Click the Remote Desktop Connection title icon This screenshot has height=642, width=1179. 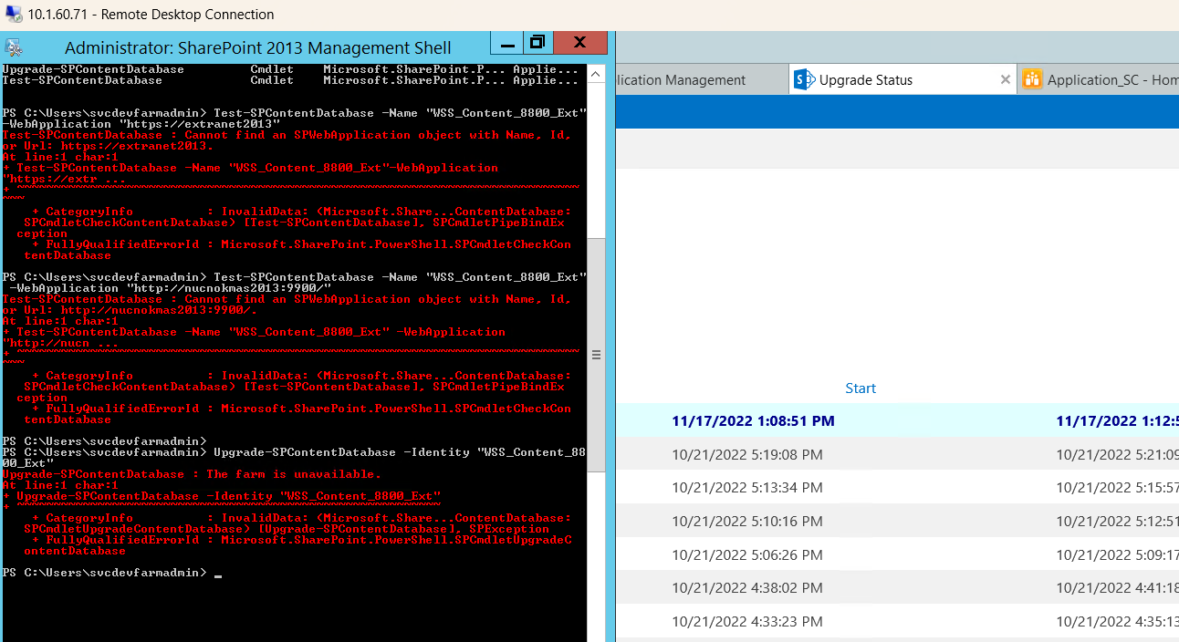[x=13, y=14]
